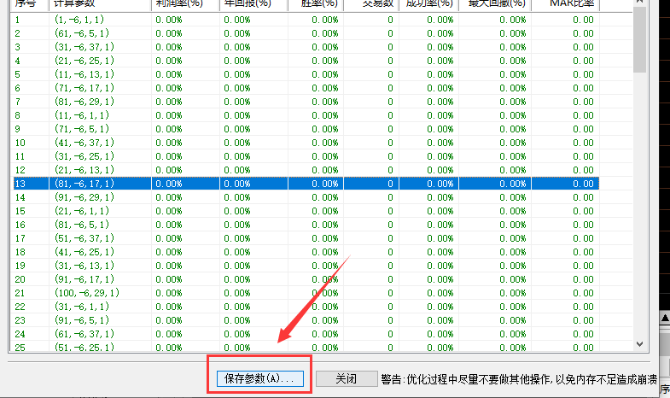This screenshot has width=670, height=398.
Task: Click the 交易数 value in row 5
Action: click(390, 74)
